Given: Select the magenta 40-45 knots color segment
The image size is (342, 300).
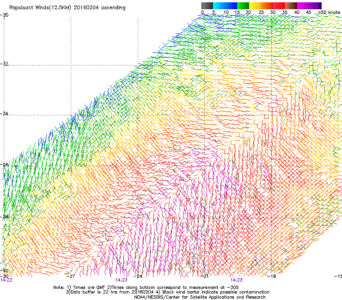Looking at the screenshot, I should click(x=303, y=6).
